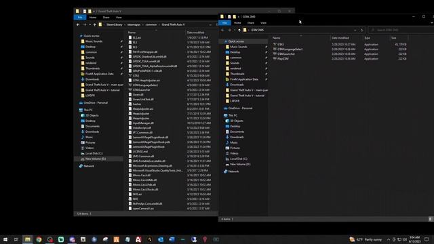Click File Explorer icon on taskbar
The width and height of the screenshot is (434, 244).
pos(28,239)
